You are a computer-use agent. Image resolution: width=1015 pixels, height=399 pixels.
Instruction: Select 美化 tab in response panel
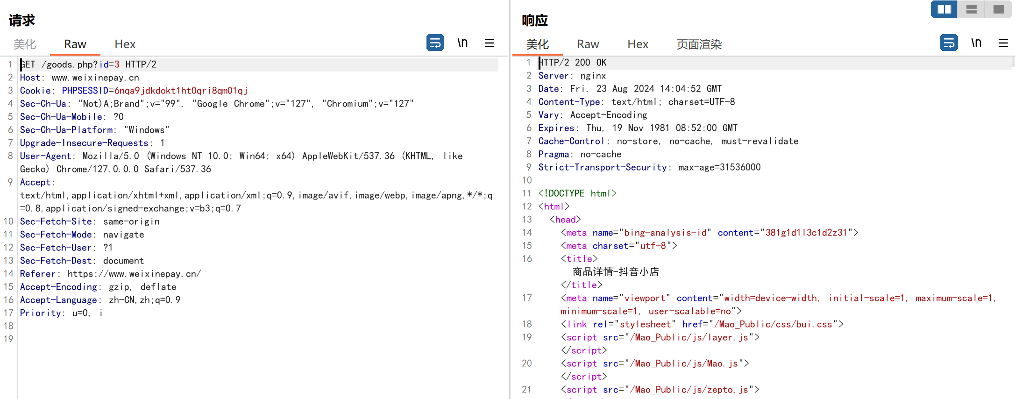tap(537, 44)
